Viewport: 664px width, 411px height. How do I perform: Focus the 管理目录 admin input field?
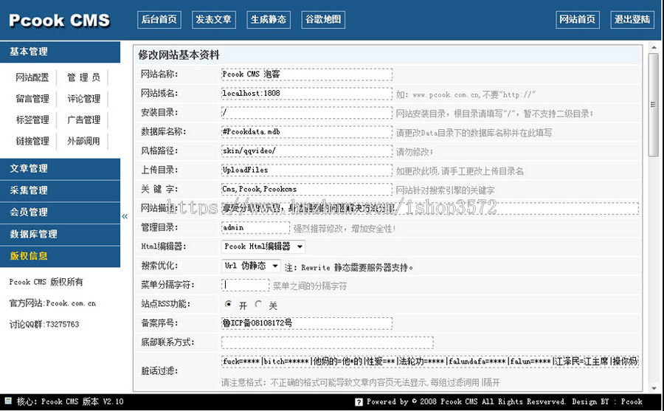(x=255, y=227)
